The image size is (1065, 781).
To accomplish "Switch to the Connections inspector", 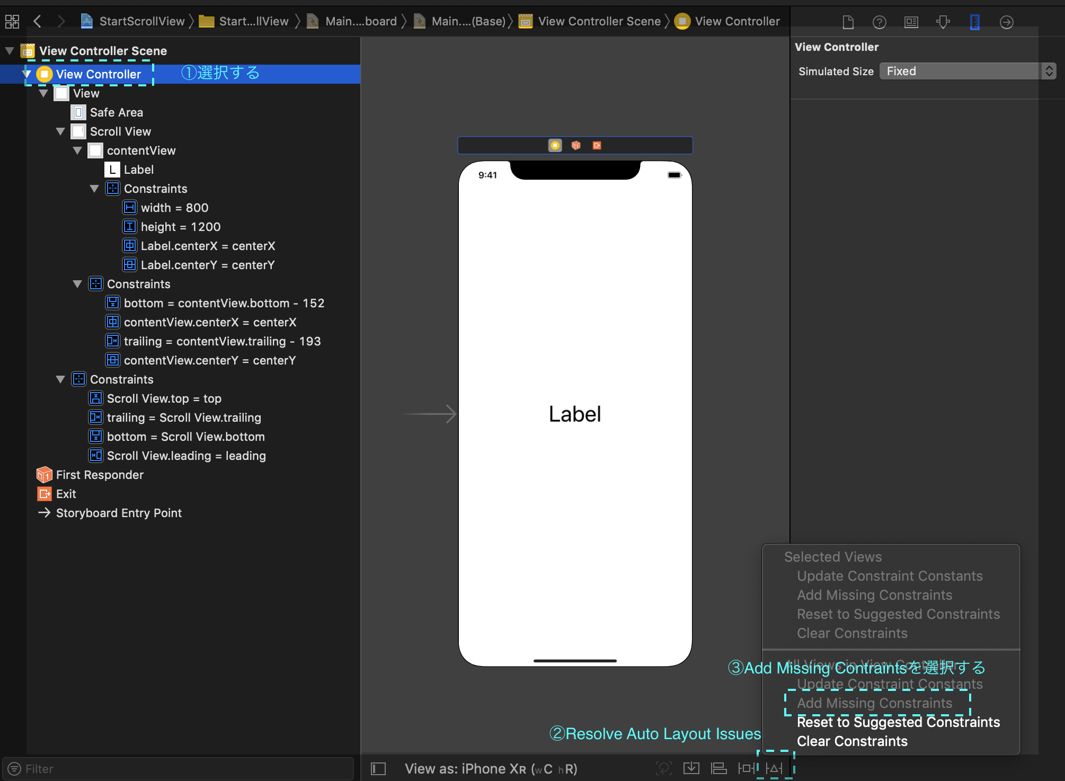I will [1006, 22].
